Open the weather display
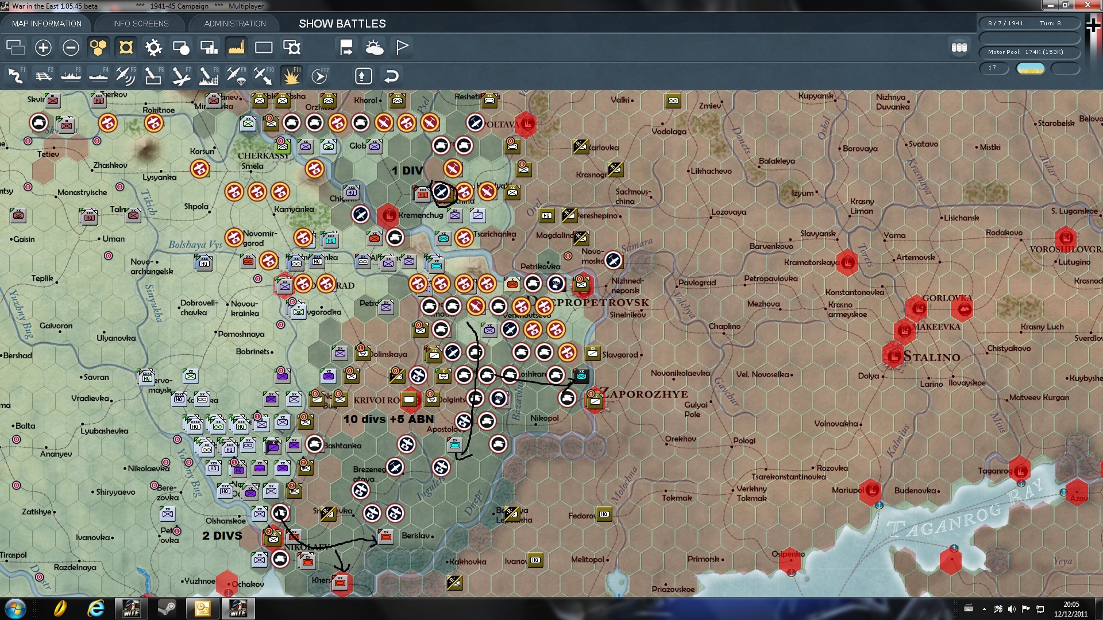The image size is (1103, 620). (x=374, y=47)
